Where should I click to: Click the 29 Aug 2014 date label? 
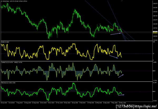point(28,103)
